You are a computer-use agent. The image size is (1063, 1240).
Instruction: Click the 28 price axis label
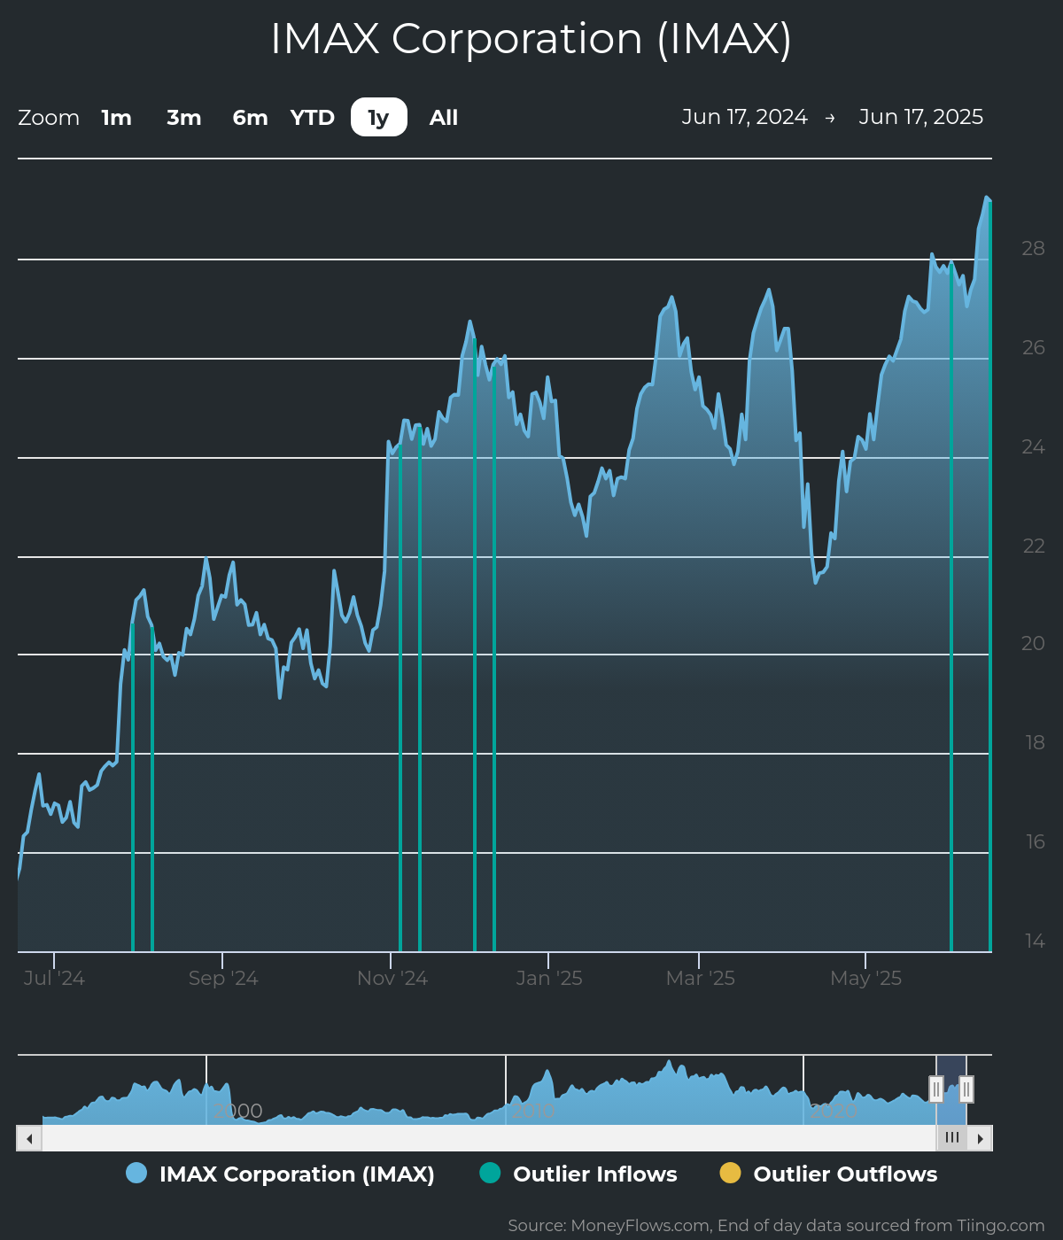(1033, 248)
